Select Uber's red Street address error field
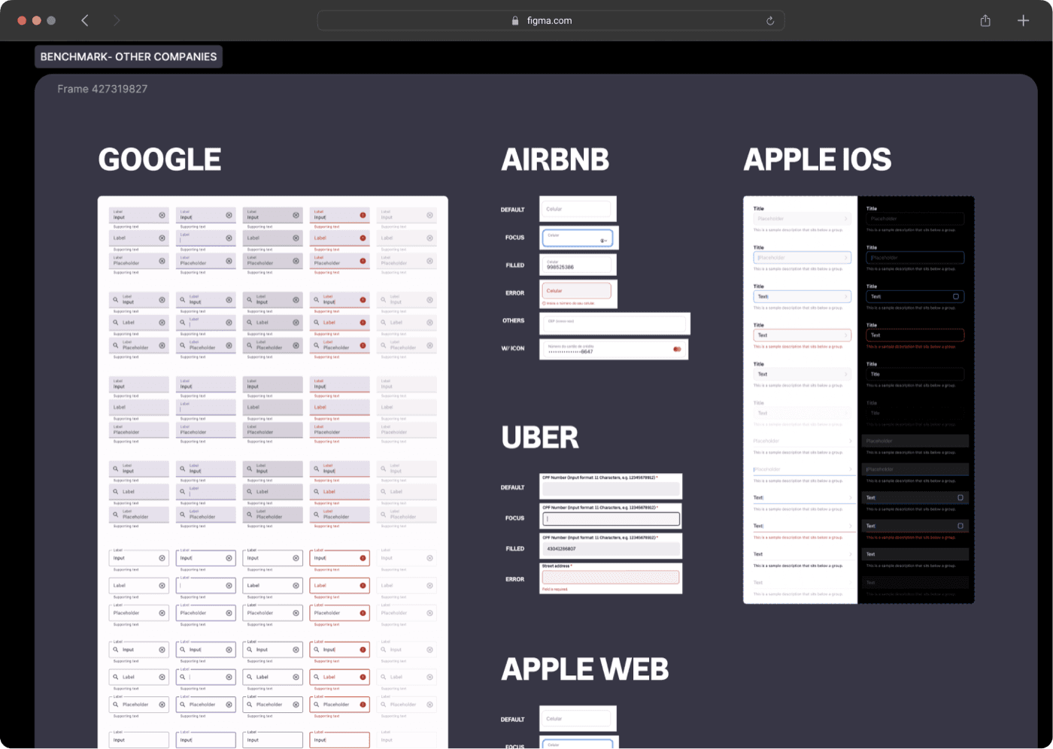This screenshot has height=749, width=1053. [611, 577]
